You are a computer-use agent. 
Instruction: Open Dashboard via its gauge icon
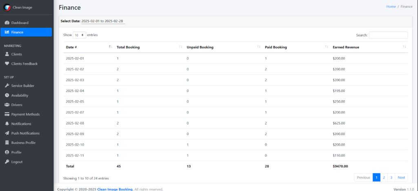[x=7, y=22]
